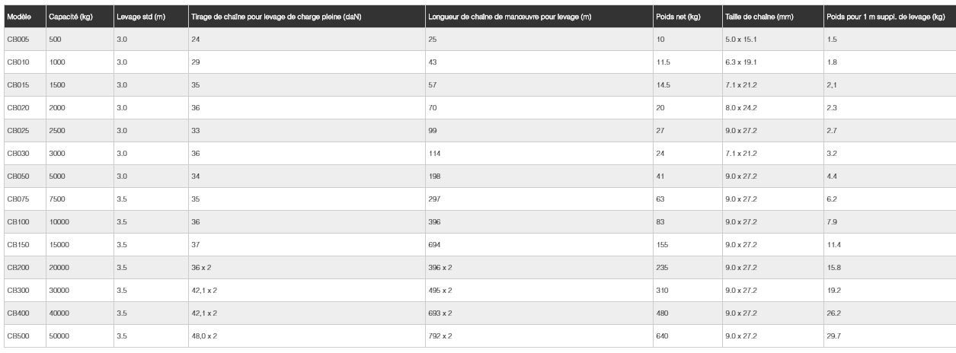
Task: Click the Levage std (m) column header
Action: [x=141, y=17]
